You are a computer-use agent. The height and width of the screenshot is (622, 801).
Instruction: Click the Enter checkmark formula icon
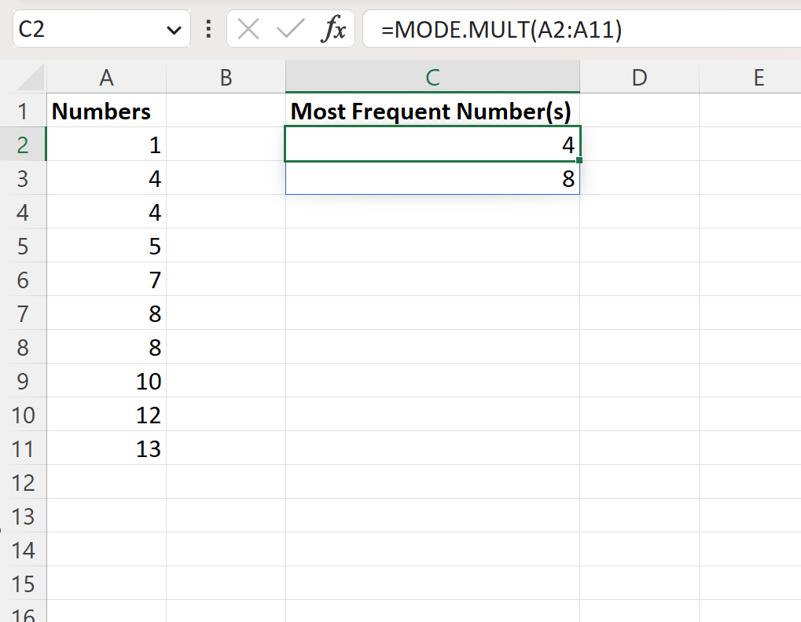[x=290, y=29]
